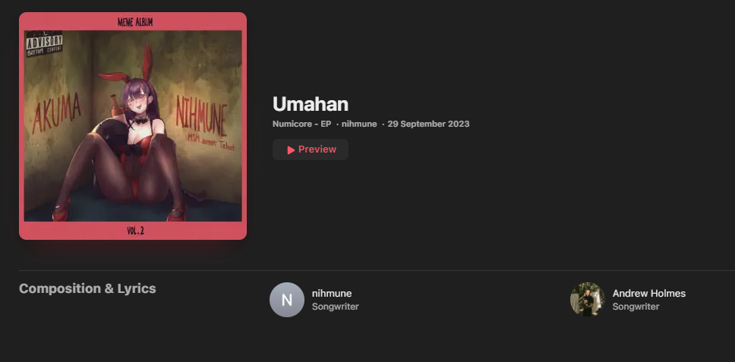Click the Preview button

[311, 150]
